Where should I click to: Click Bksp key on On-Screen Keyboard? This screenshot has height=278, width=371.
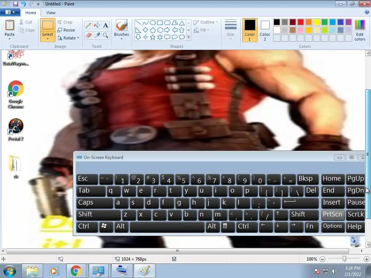(308, 179)
